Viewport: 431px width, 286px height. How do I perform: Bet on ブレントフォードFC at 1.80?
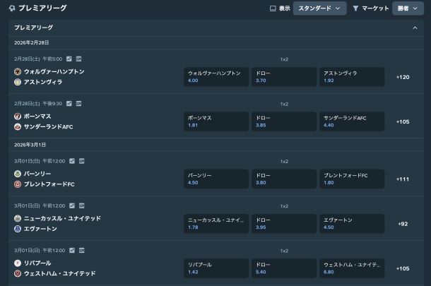coord(352,179)
